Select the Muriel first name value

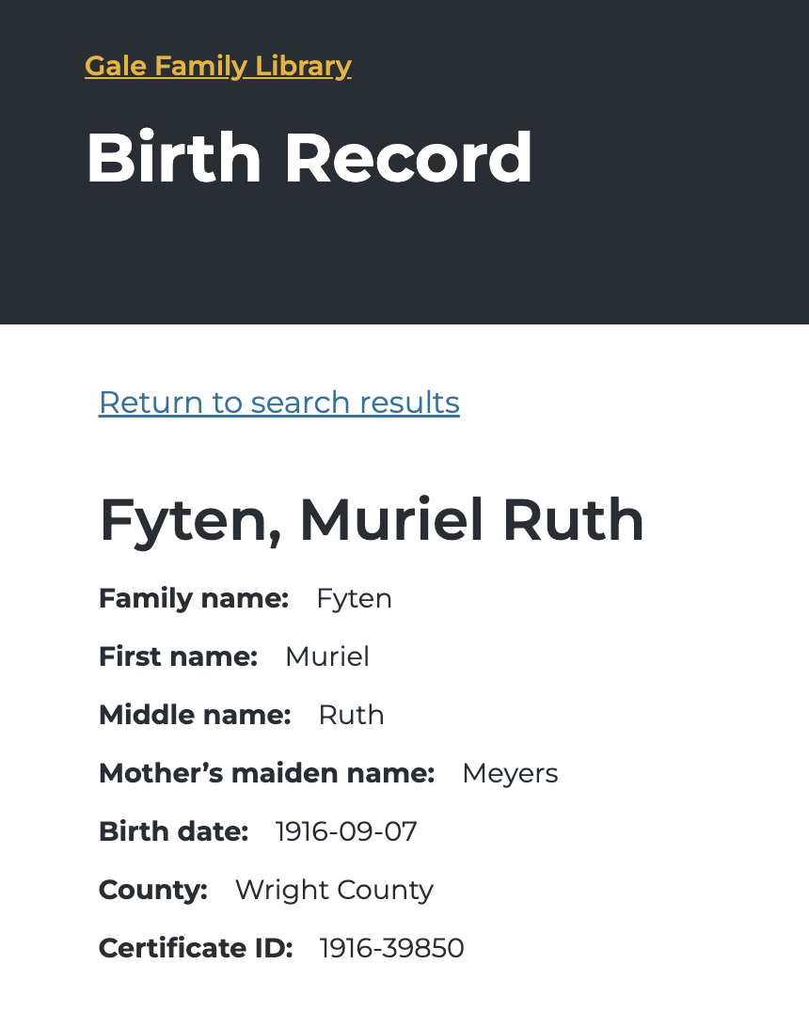coord(327,656)
